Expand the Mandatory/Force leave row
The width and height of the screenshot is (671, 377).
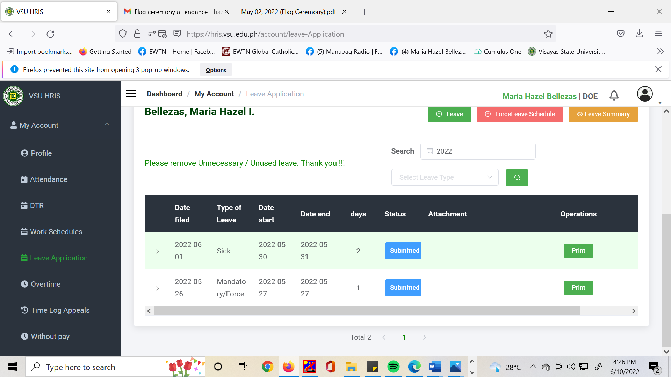pos(158,288)
